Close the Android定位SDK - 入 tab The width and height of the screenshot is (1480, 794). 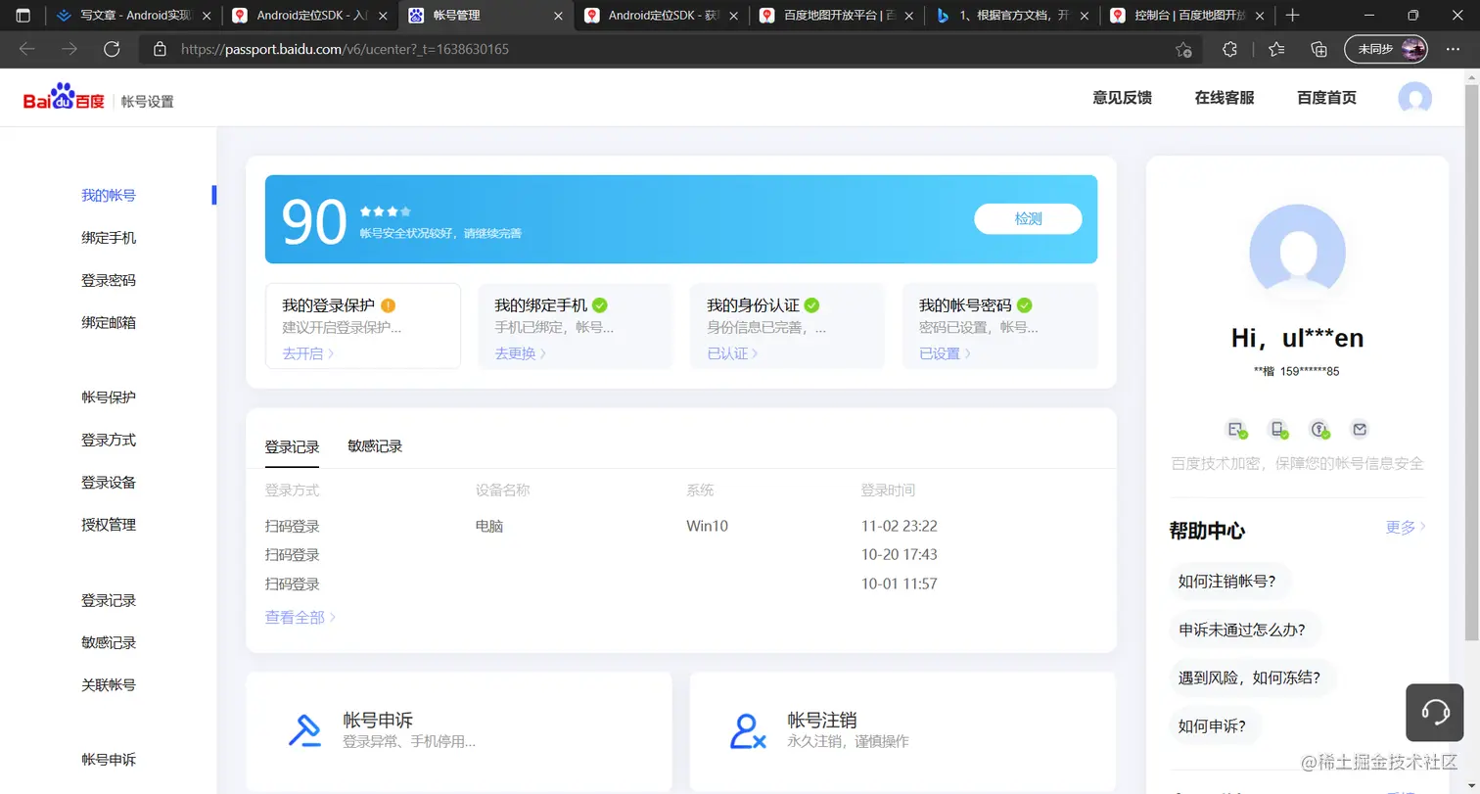(382, 16)
